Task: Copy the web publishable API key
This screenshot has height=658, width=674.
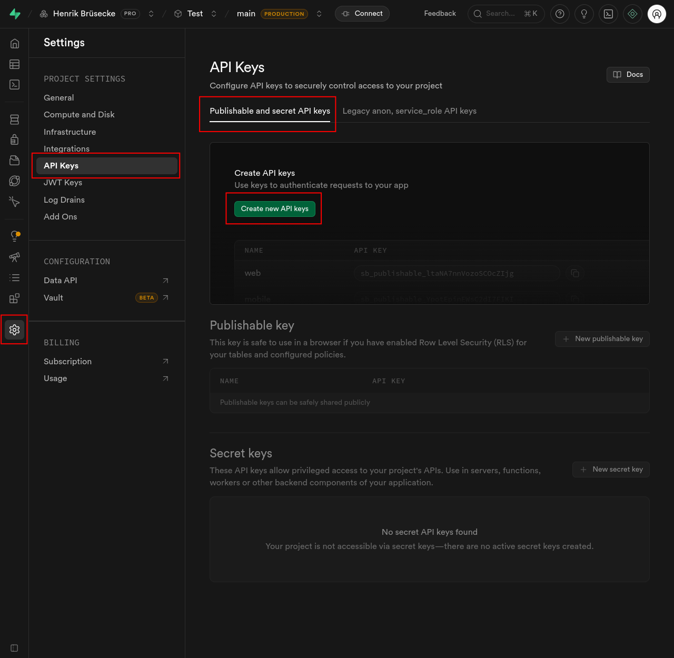Action: pos(574,273)
